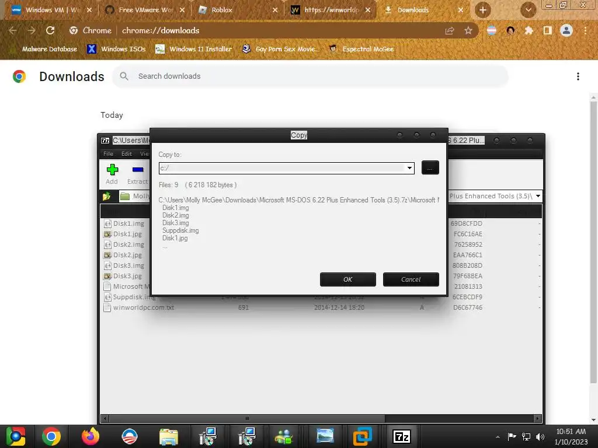Image resolution: width=598 pixels, height=448 pixels.
Task: Open the Chrome extensions puzzle icon
Action: tap(529, 30)
